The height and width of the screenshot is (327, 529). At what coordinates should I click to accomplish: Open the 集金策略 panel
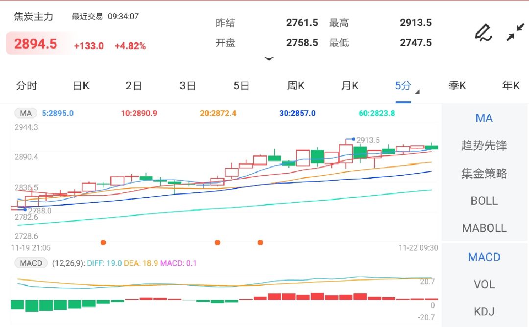click(x=484, y=173)
